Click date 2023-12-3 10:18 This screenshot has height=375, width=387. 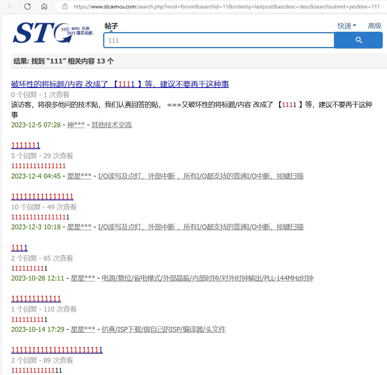[36, 227]
